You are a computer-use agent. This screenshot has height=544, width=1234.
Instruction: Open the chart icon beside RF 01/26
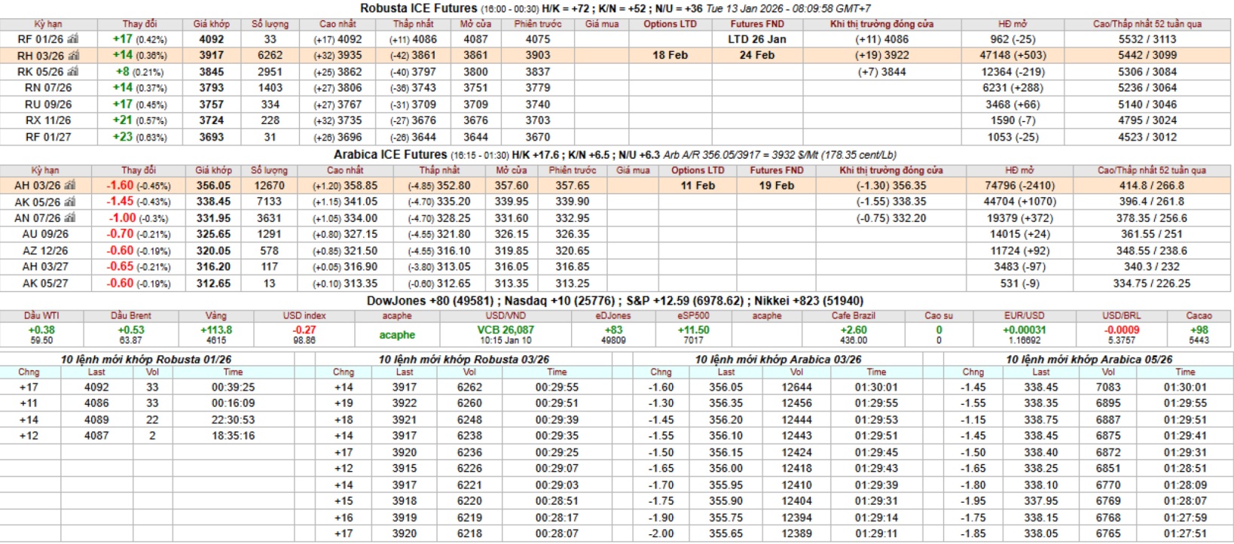point(73,39)
